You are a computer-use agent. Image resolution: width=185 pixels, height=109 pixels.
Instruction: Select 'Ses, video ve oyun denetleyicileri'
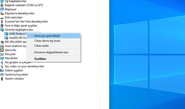(24, 66)
